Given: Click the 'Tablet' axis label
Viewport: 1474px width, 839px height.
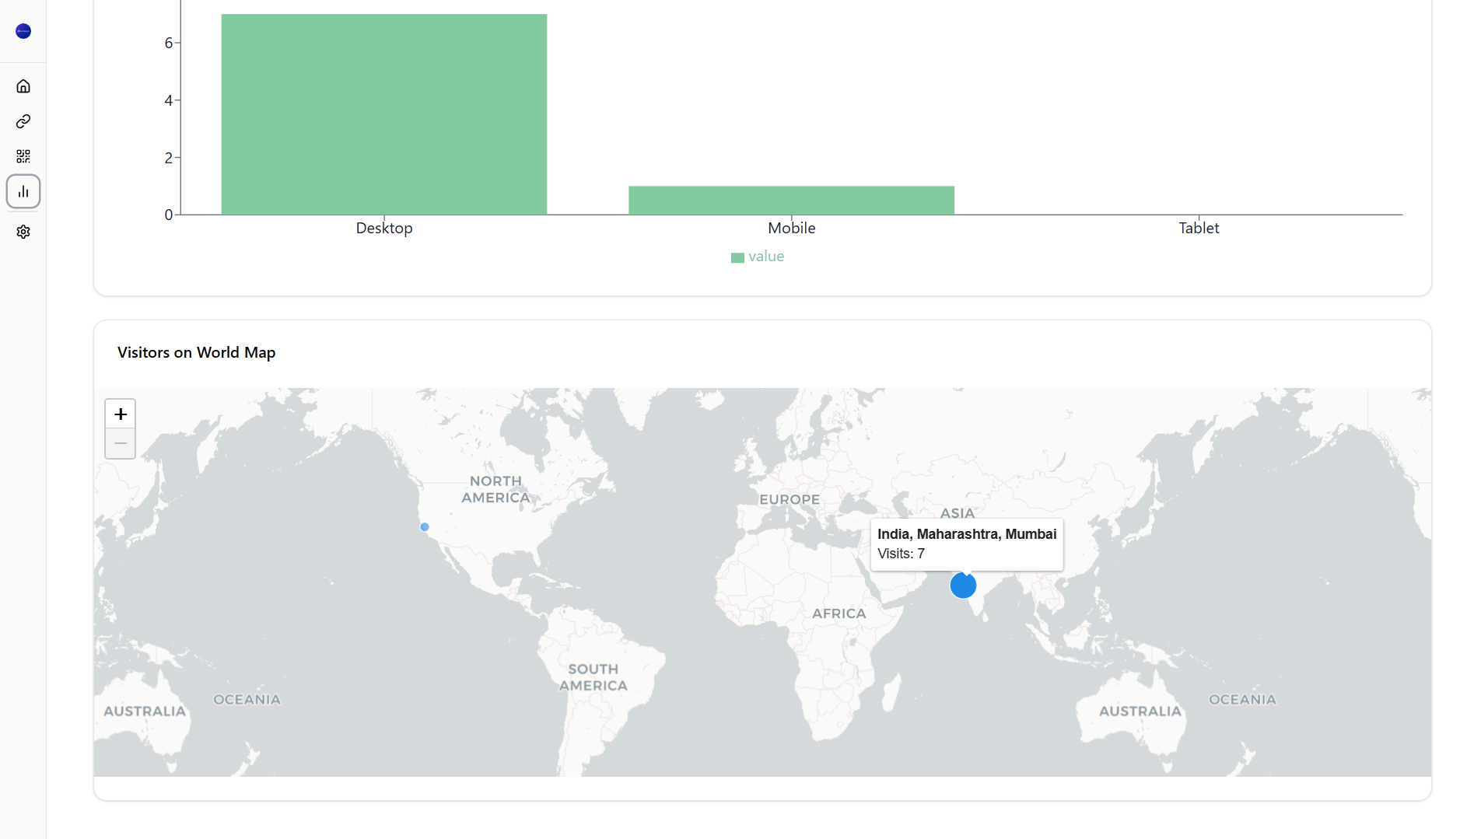Looking at the screenshot, I should tap(1198, 228).
